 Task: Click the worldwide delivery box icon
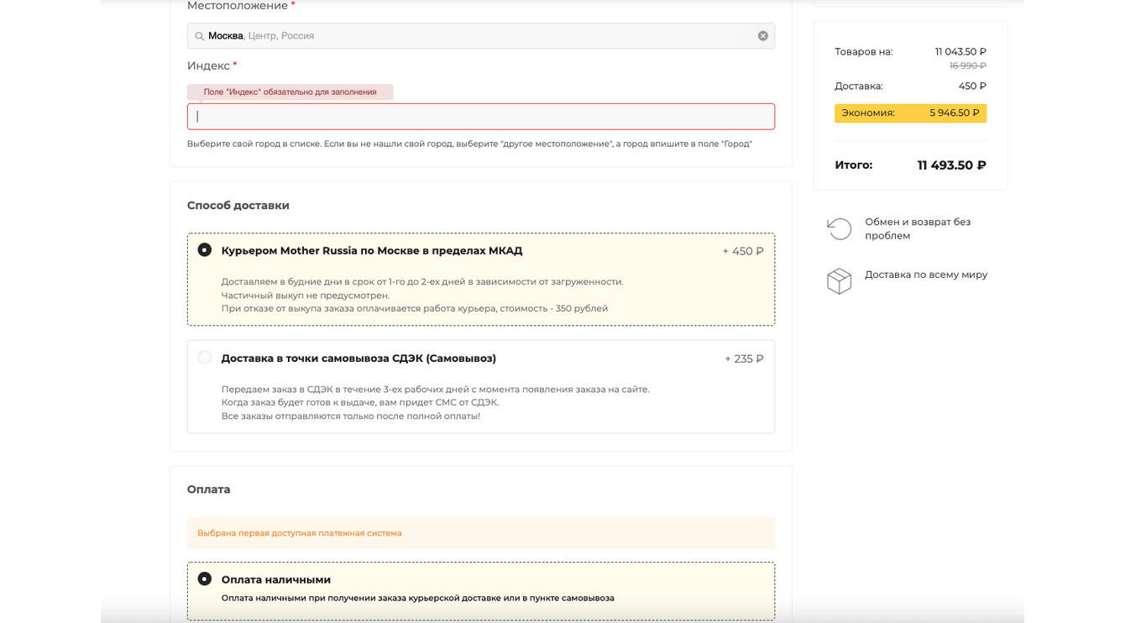click(x=839, y=281)
